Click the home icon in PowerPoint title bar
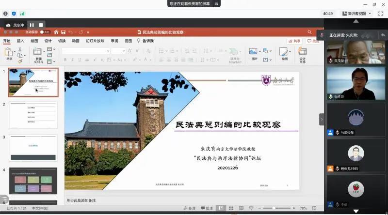The image size is (388, 215). click(56, 32)
